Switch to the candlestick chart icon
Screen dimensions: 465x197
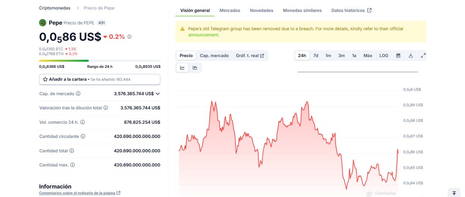pyautogui.click(x=195, y=68)
